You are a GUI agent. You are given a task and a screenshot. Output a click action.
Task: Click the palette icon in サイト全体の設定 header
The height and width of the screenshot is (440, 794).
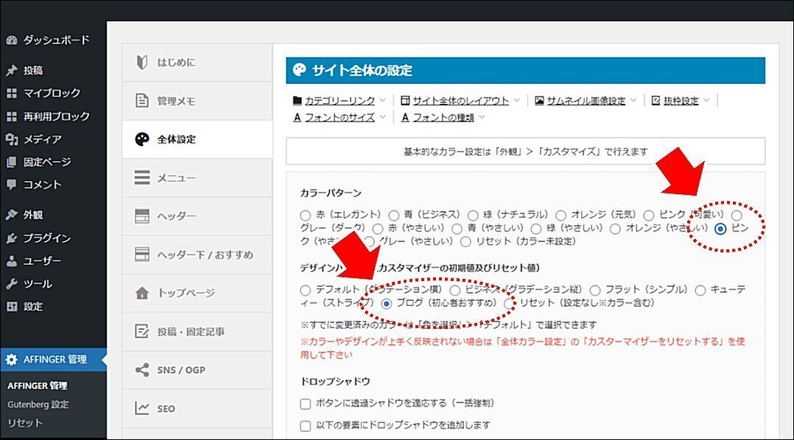[x=299, y=70]
